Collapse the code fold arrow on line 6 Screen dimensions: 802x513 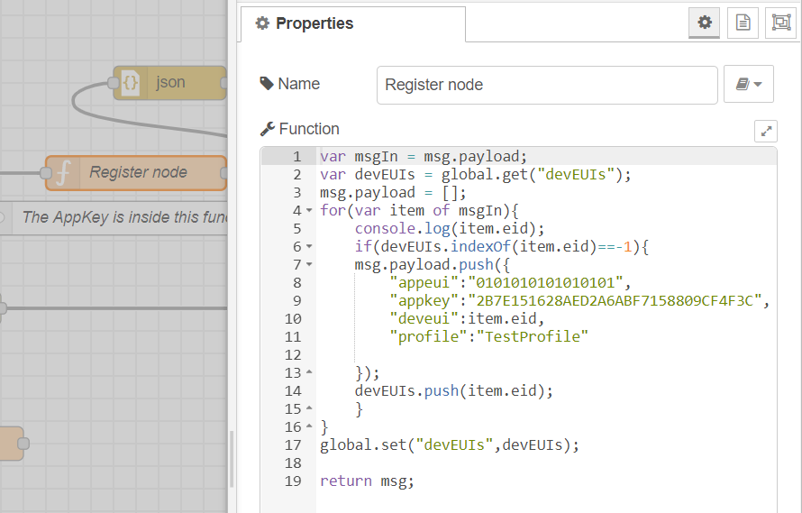click(x=309, y=246)
